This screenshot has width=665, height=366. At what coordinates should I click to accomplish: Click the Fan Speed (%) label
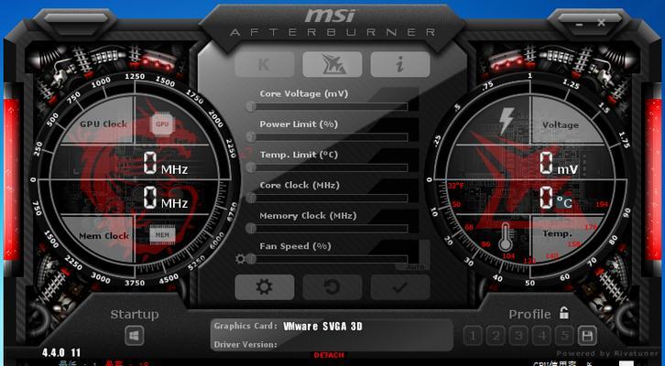[295, 246]
